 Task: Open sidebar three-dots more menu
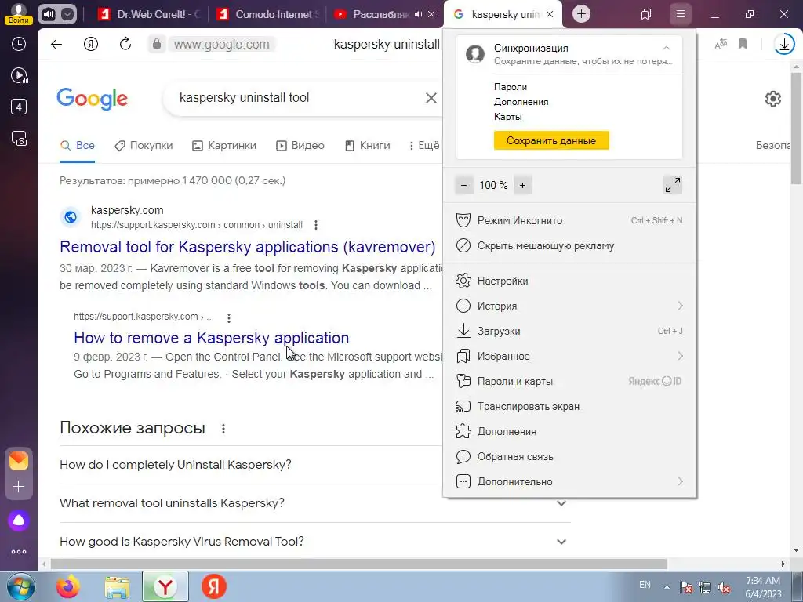coord(19,552)
